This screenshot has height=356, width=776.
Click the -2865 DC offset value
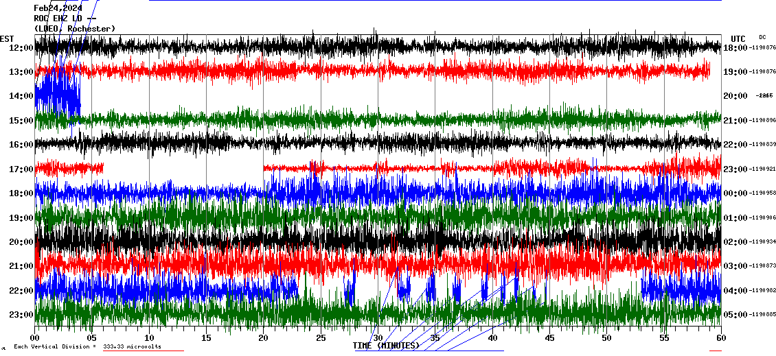(765, 96)
